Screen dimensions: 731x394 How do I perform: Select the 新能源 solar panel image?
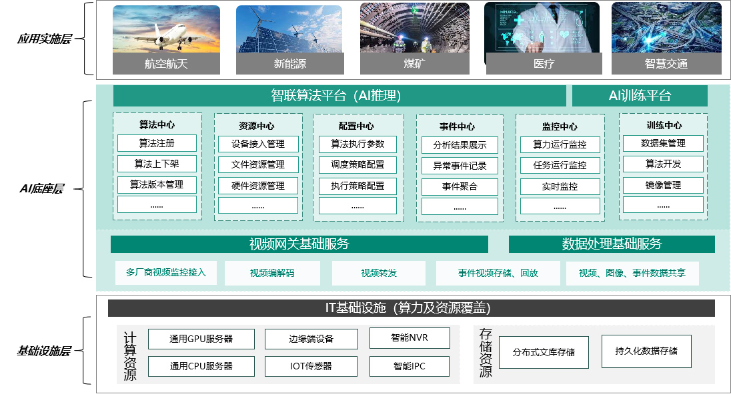289,29
